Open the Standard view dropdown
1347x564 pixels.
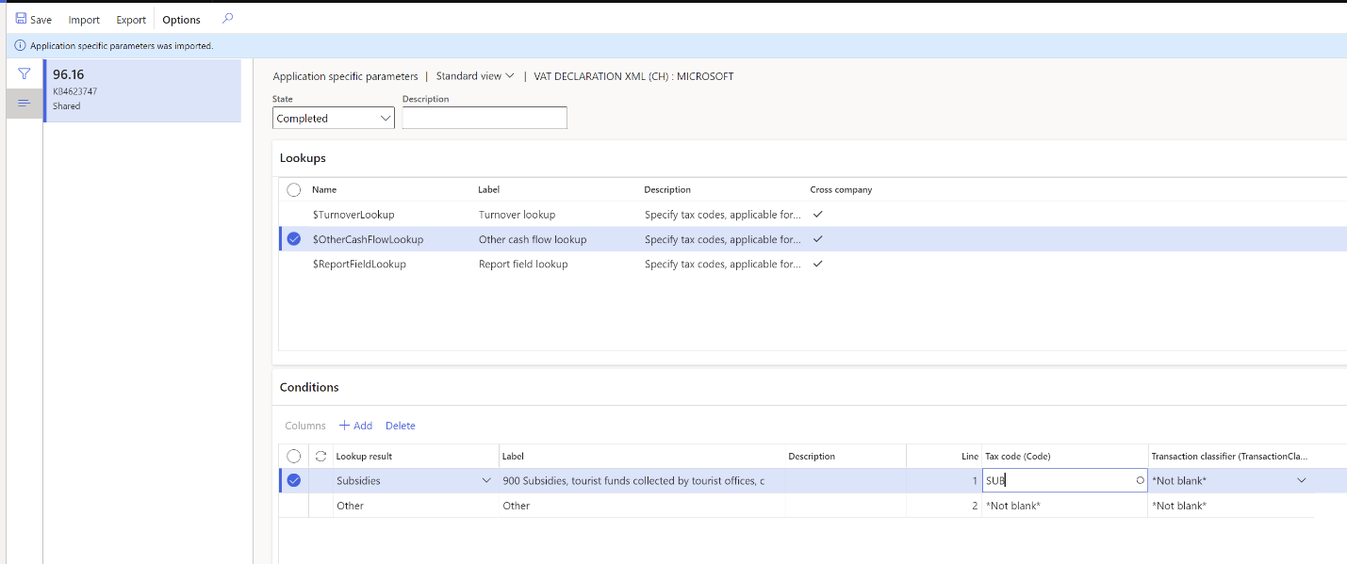[x=475, y=76]
